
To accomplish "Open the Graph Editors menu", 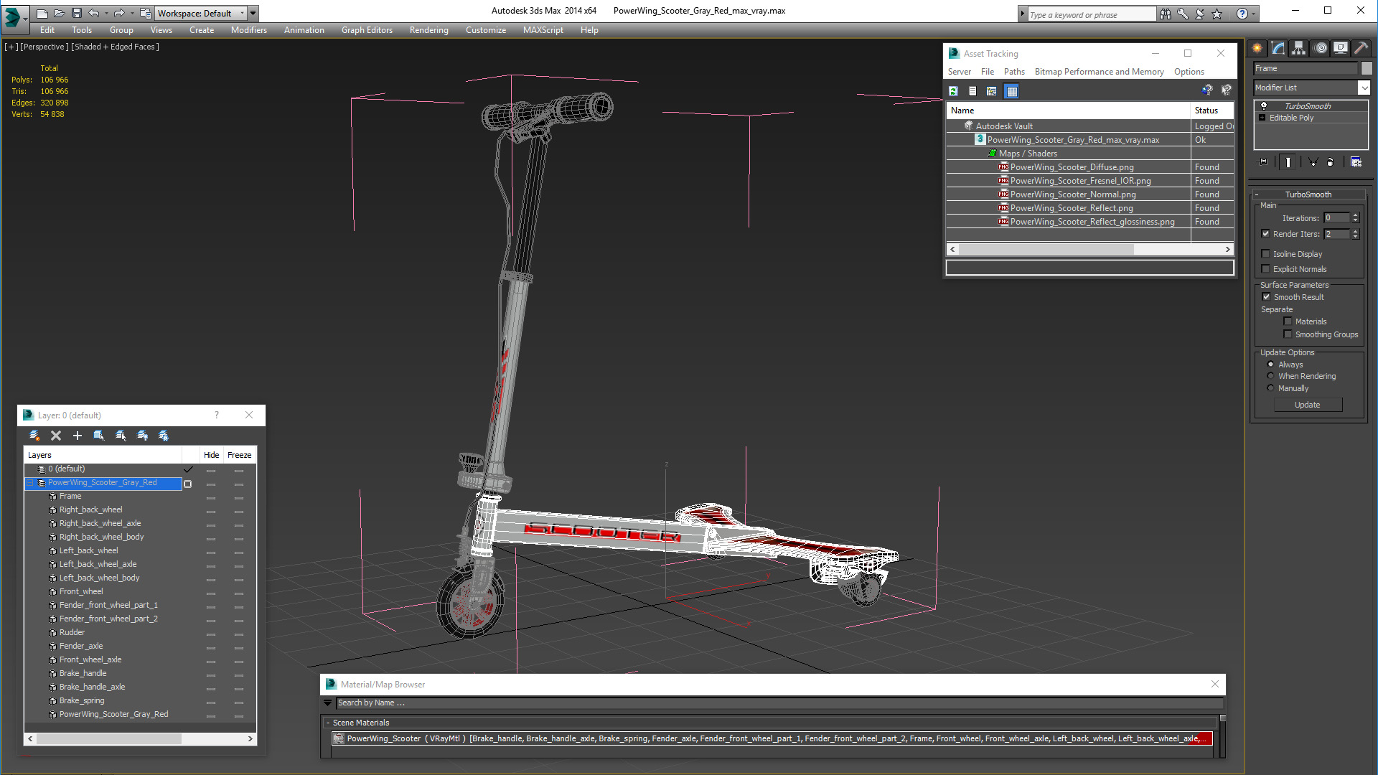I will pyautogui.click(x=367, y=30).
